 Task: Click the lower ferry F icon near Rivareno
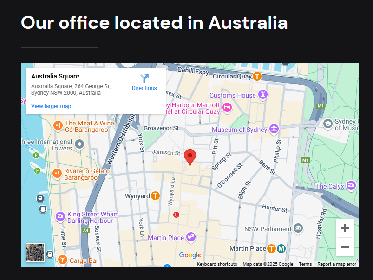click(x=37, y=170)
